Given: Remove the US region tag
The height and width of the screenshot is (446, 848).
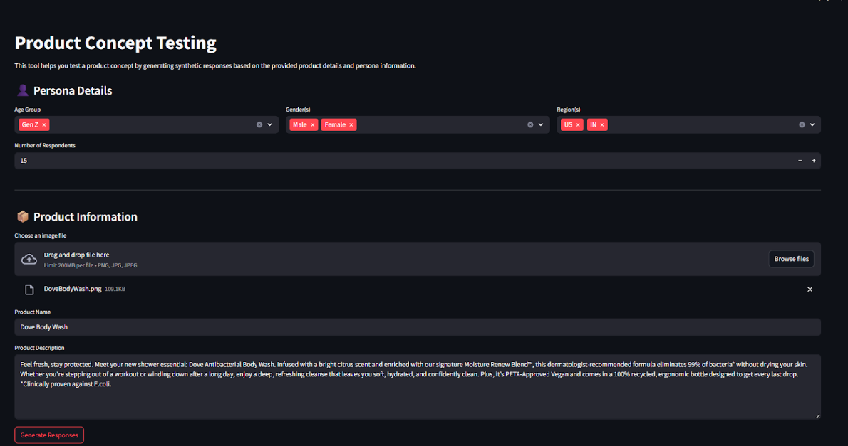Looking at the screenshot, I should point(578,124).
